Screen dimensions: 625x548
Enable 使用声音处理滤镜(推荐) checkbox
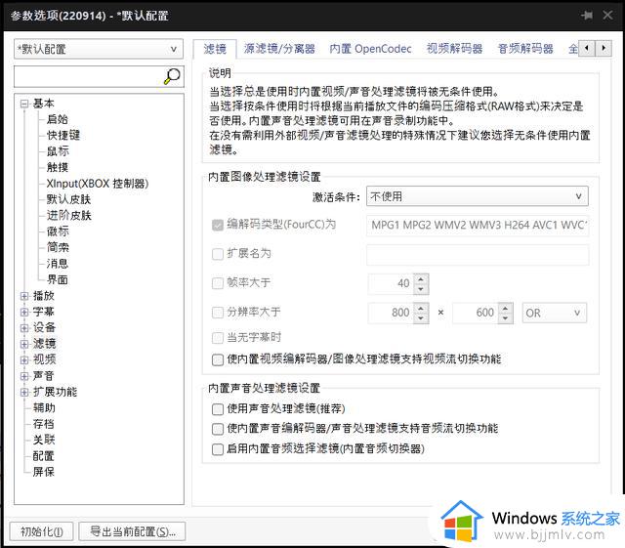(x=218, y=409)
